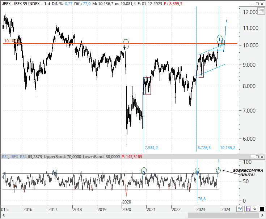This screenshot has width=266, height=219.
Task: Click the 'Dif. %: 0,77' value
Action: (62, 4)
